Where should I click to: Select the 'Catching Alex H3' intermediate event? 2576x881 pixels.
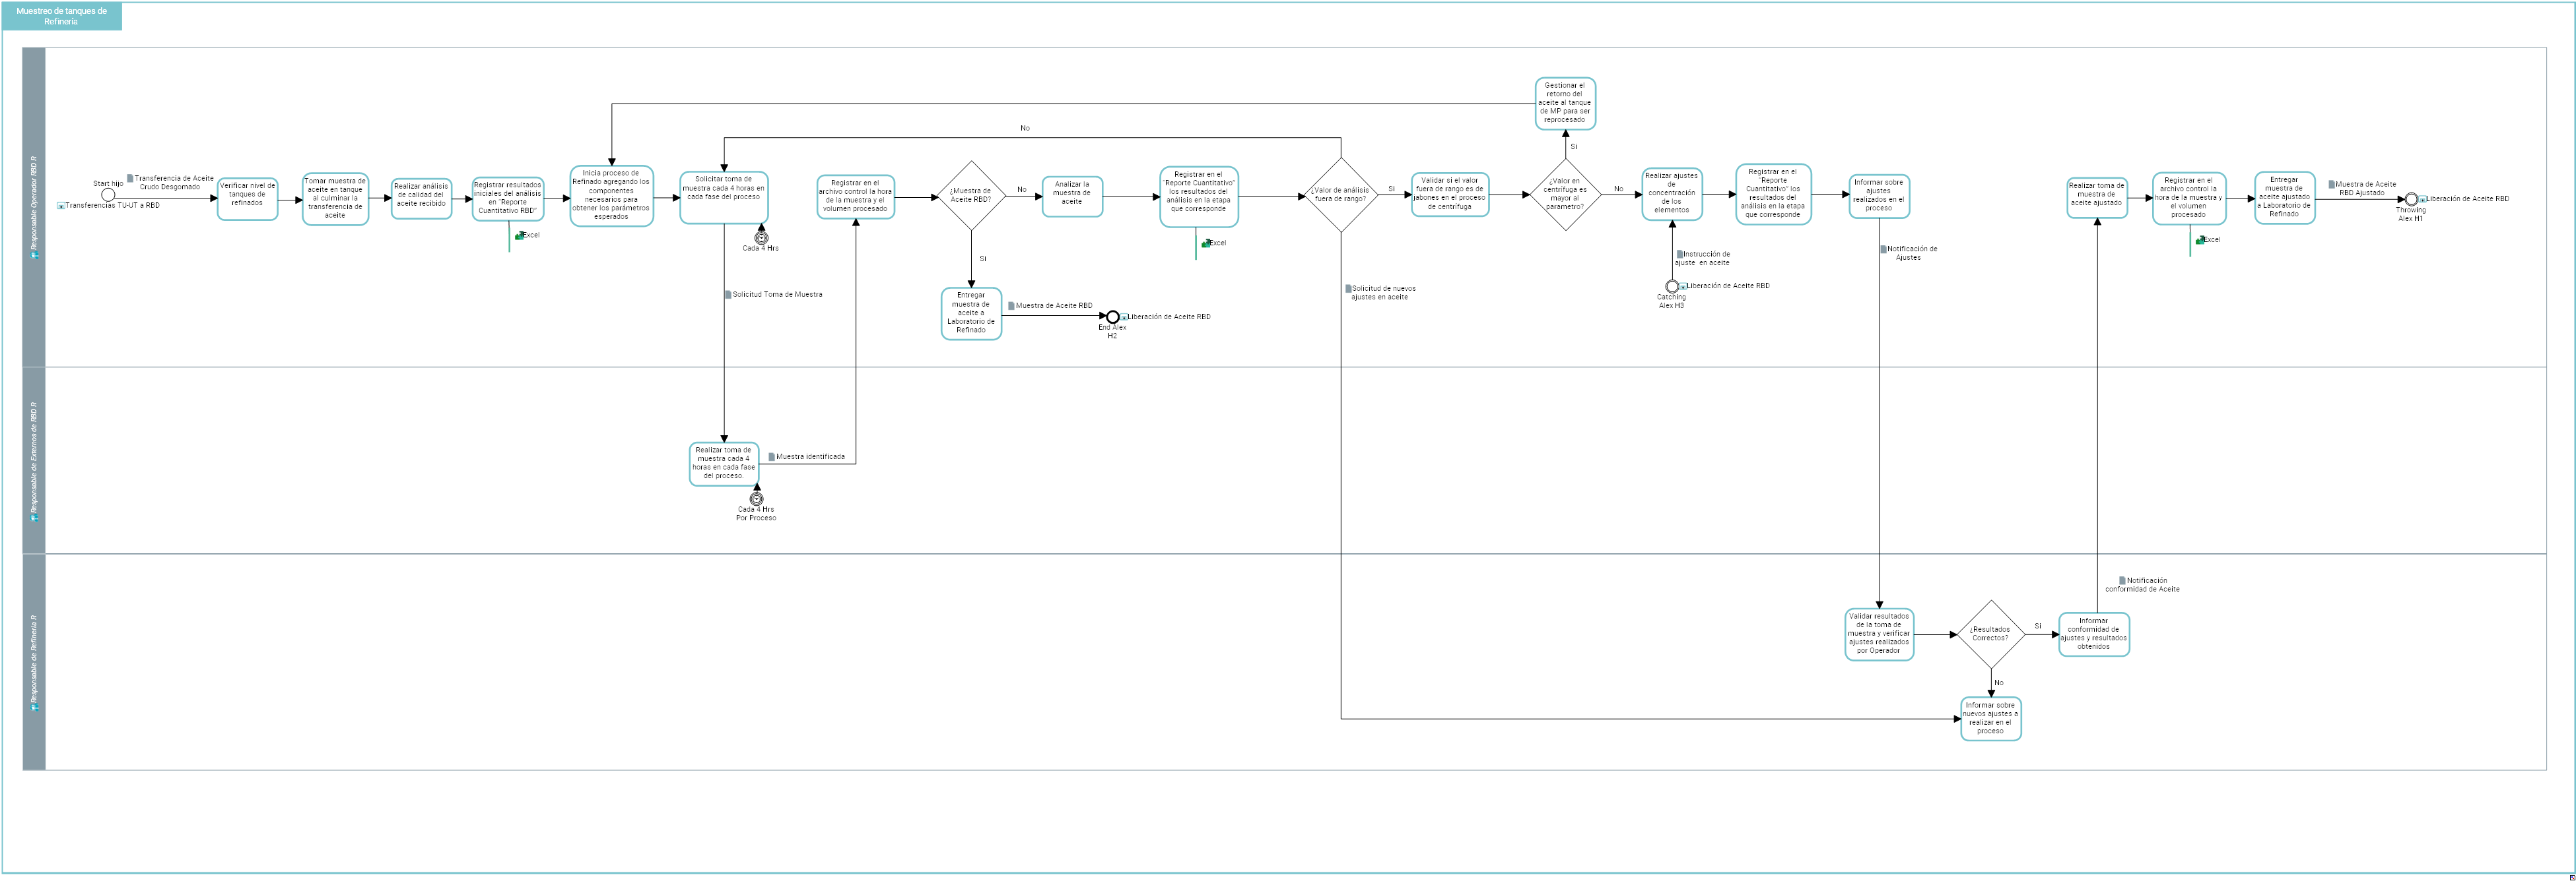pyautogui.click(x=1672, y=287)
